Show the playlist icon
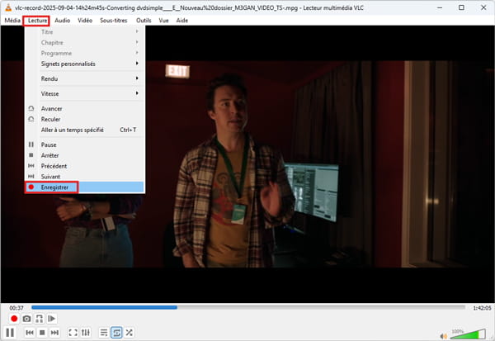This screenshot has width=495, height=341. pos(104,333)
